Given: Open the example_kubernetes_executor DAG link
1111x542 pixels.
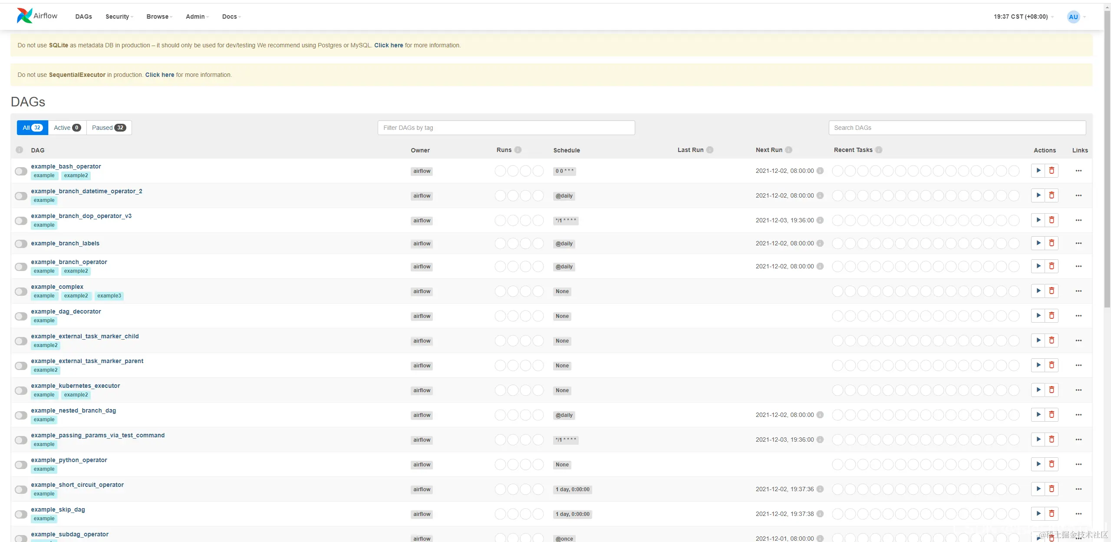Looking at the screenshot, I should 75,386.
